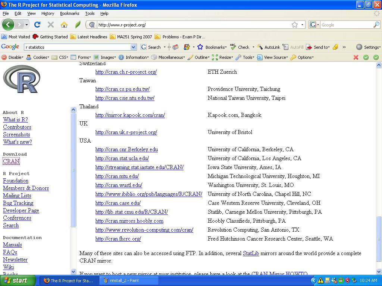Click the AutoLink toolbar button
The width and height of the screenshot is (382, 286).
tap(269, 47)
